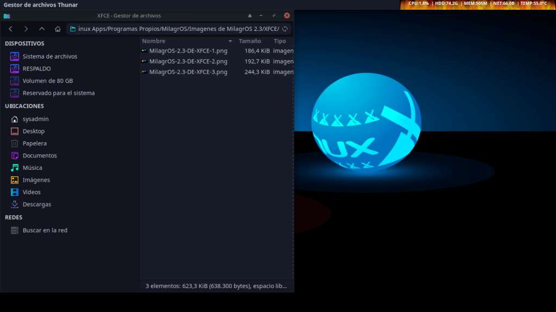Screen dimensions: 556x312
Task: Select file MilagrOS-2.3-DE-XFCE-3.png
Action: pyautogui.click(x=188, y=72)
